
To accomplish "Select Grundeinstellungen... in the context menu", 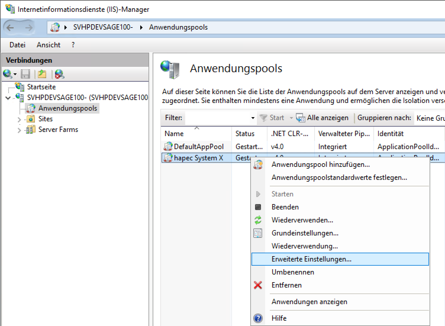I will 305,233.
